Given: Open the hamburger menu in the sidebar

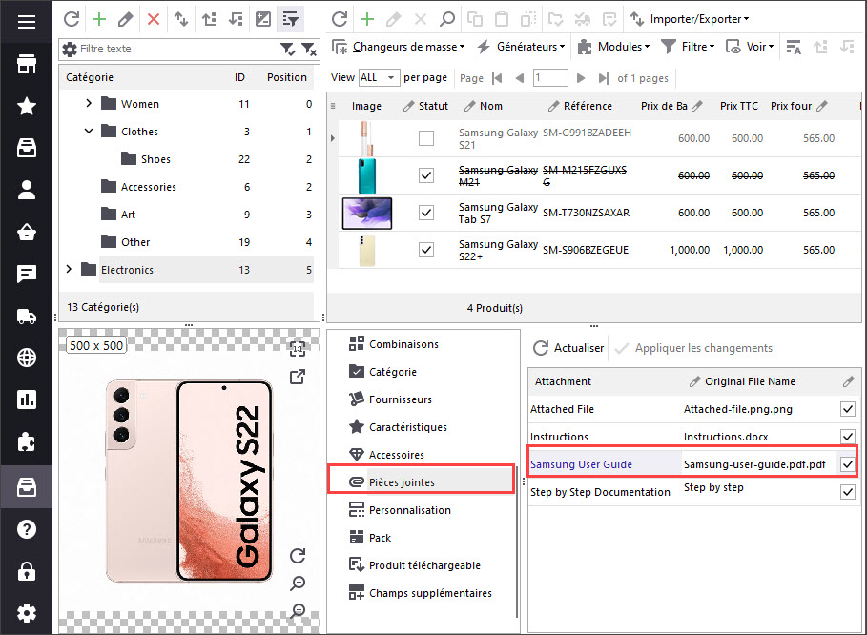Looking at the screenshot, I should pos(26,22).
